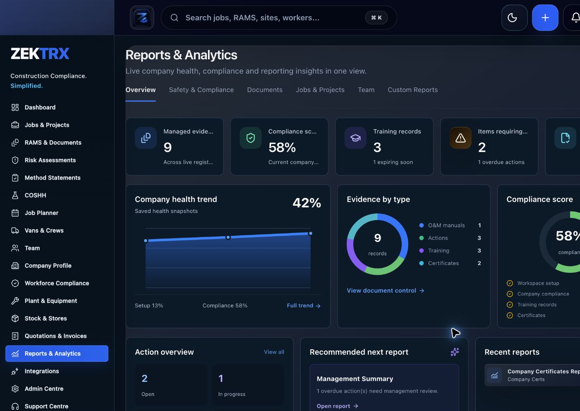Open the Team item in the sidebar
Image resolution: width=580 pixels, height=411 pixels.
coord(57,248)
